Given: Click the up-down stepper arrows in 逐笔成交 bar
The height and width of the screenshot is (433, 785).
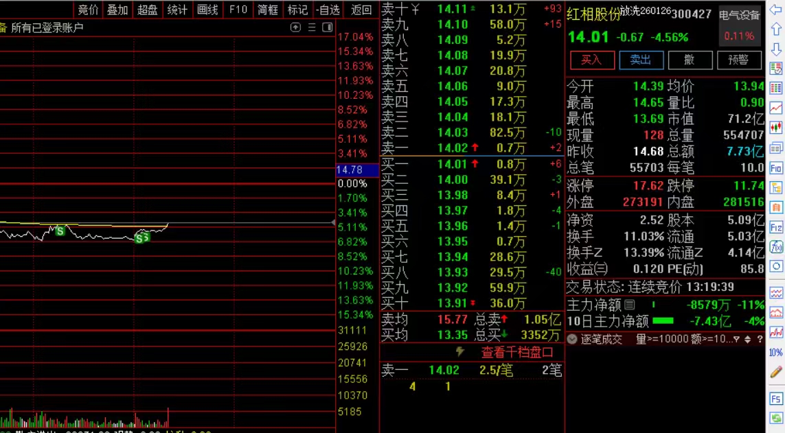Looking at the screenshot, I should point(747,339).
